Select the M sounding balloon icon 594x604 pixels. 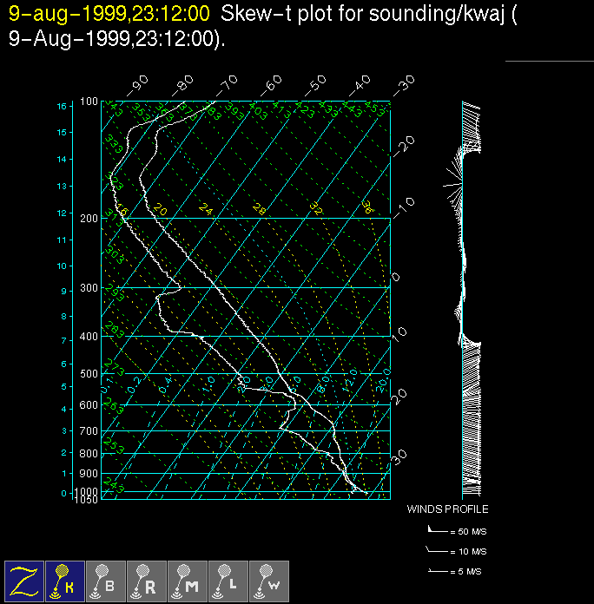pos(188,581)
